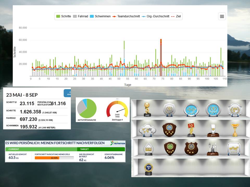The height and width of the screenshot is (187, 250).
Task: Toggle the Schwimmen legend entry
Action: [100, 16]
